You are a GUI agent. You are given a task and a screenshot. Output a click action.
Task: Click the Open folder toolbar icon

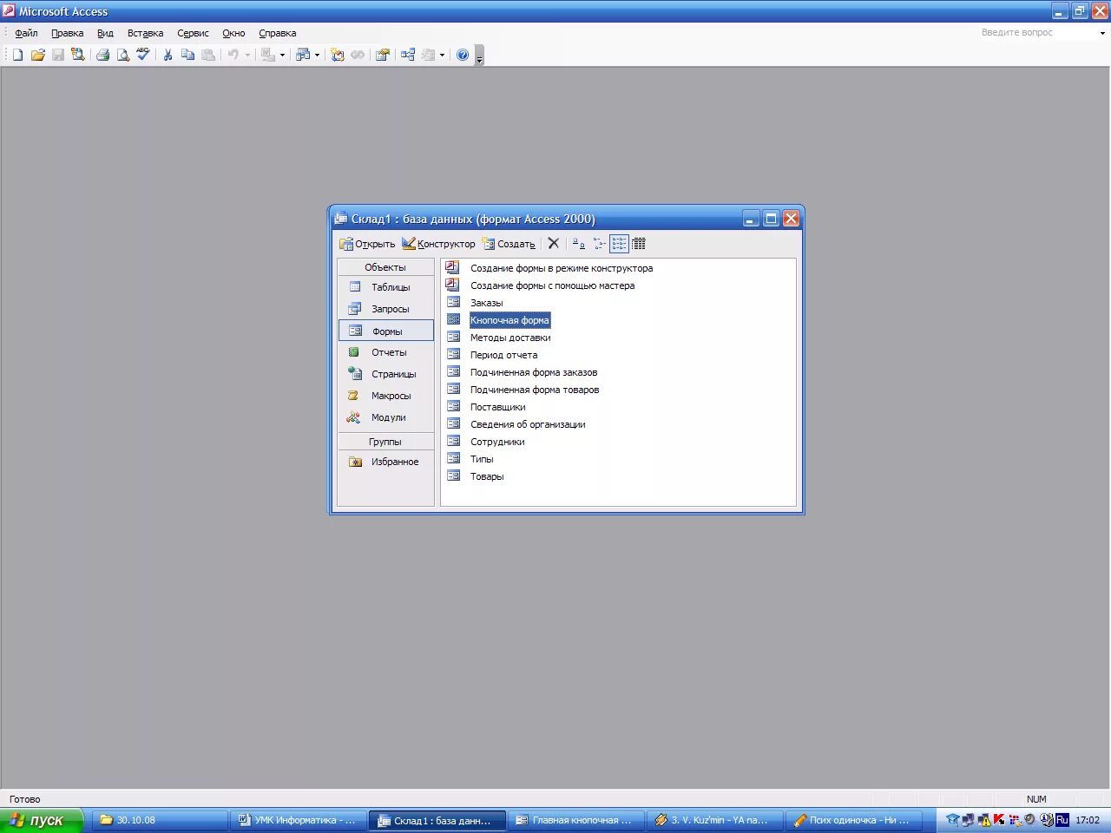[37, 55]
